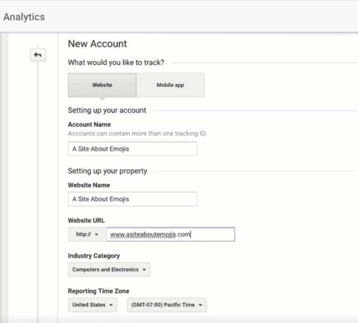Click the back arrow icon

click(x=38, y=55)
